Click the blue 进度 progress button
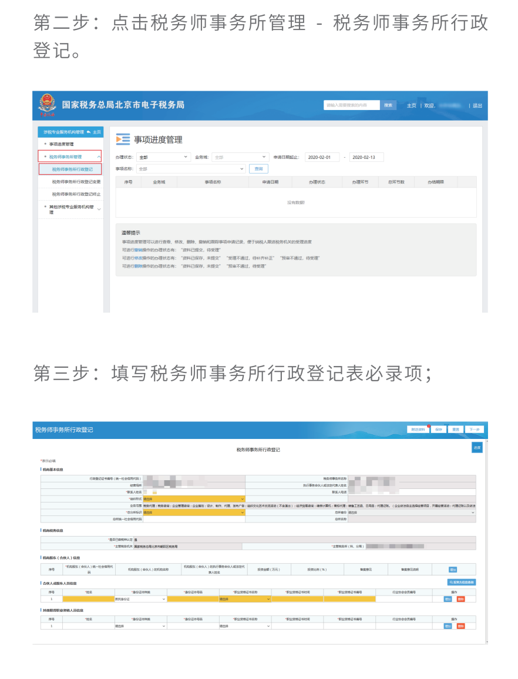The image size is (518, 679). [477, 448]
